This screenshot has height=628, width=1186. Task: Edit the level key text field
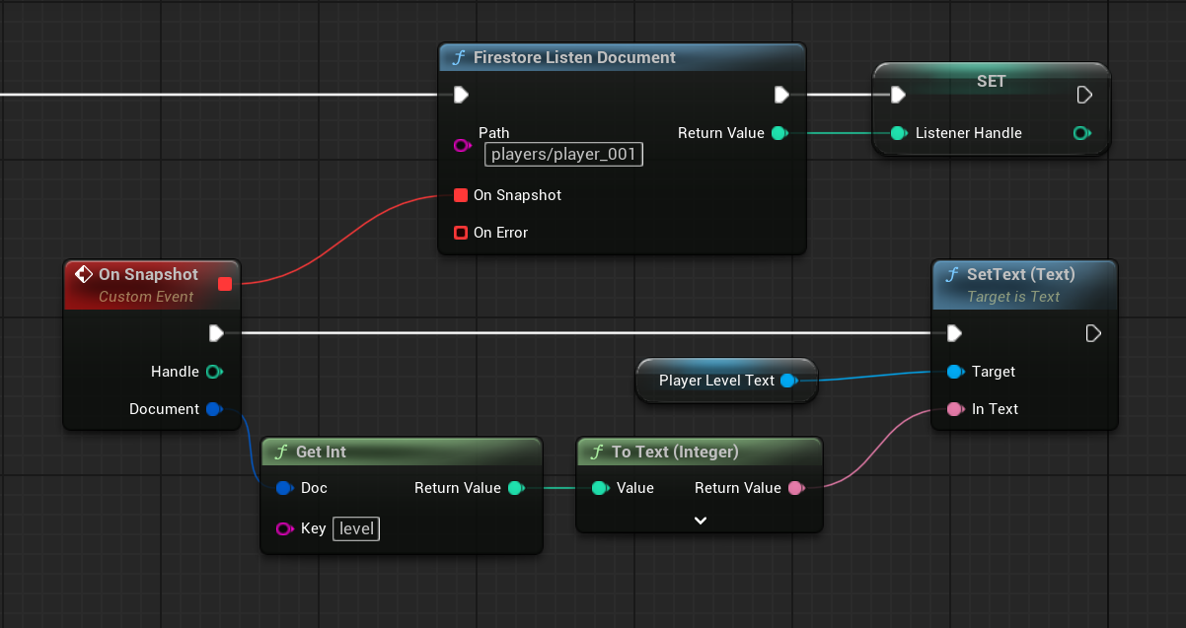[356, 528]
